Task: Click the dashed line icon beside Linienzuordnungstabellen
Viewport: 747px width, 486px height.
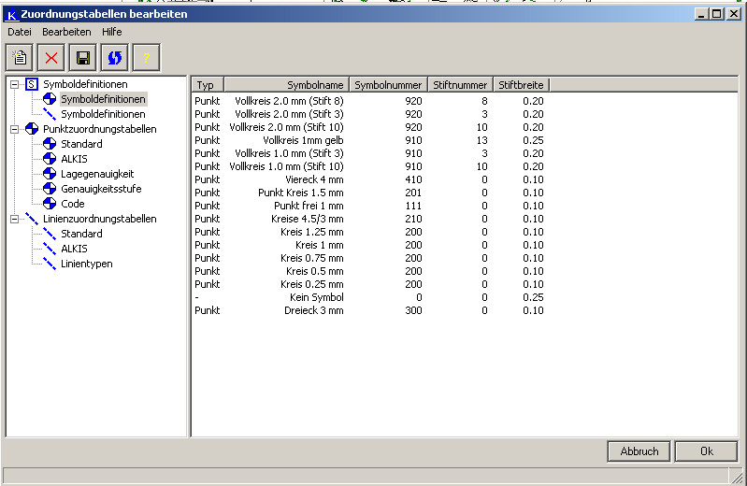Action: point(32,219)
